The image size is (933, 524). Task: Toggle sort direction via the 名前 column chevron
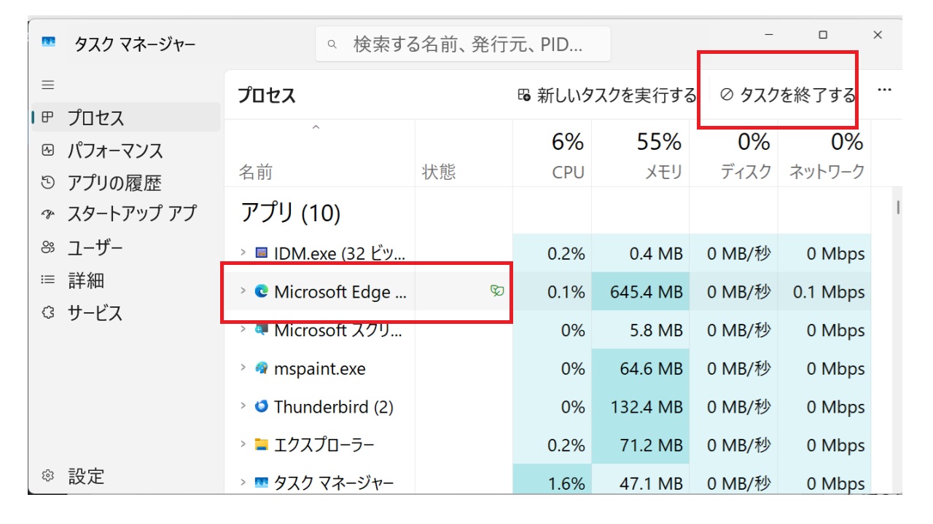coord(316,127)
